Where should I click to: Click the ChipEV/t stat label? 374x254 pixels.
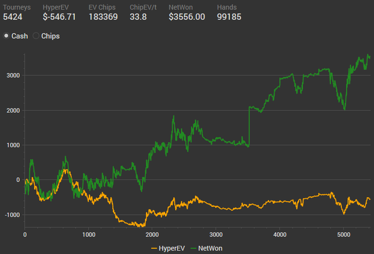[x=143, y=7]
